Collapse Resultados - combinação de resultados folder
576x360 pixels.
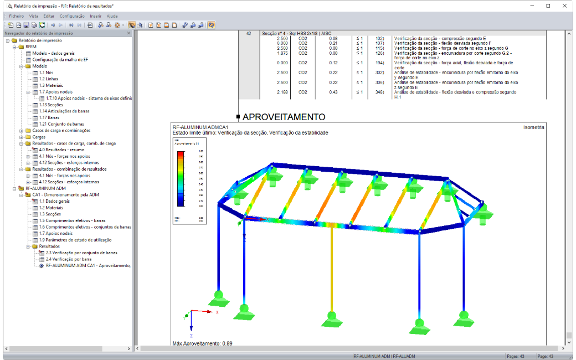[21, 169]
